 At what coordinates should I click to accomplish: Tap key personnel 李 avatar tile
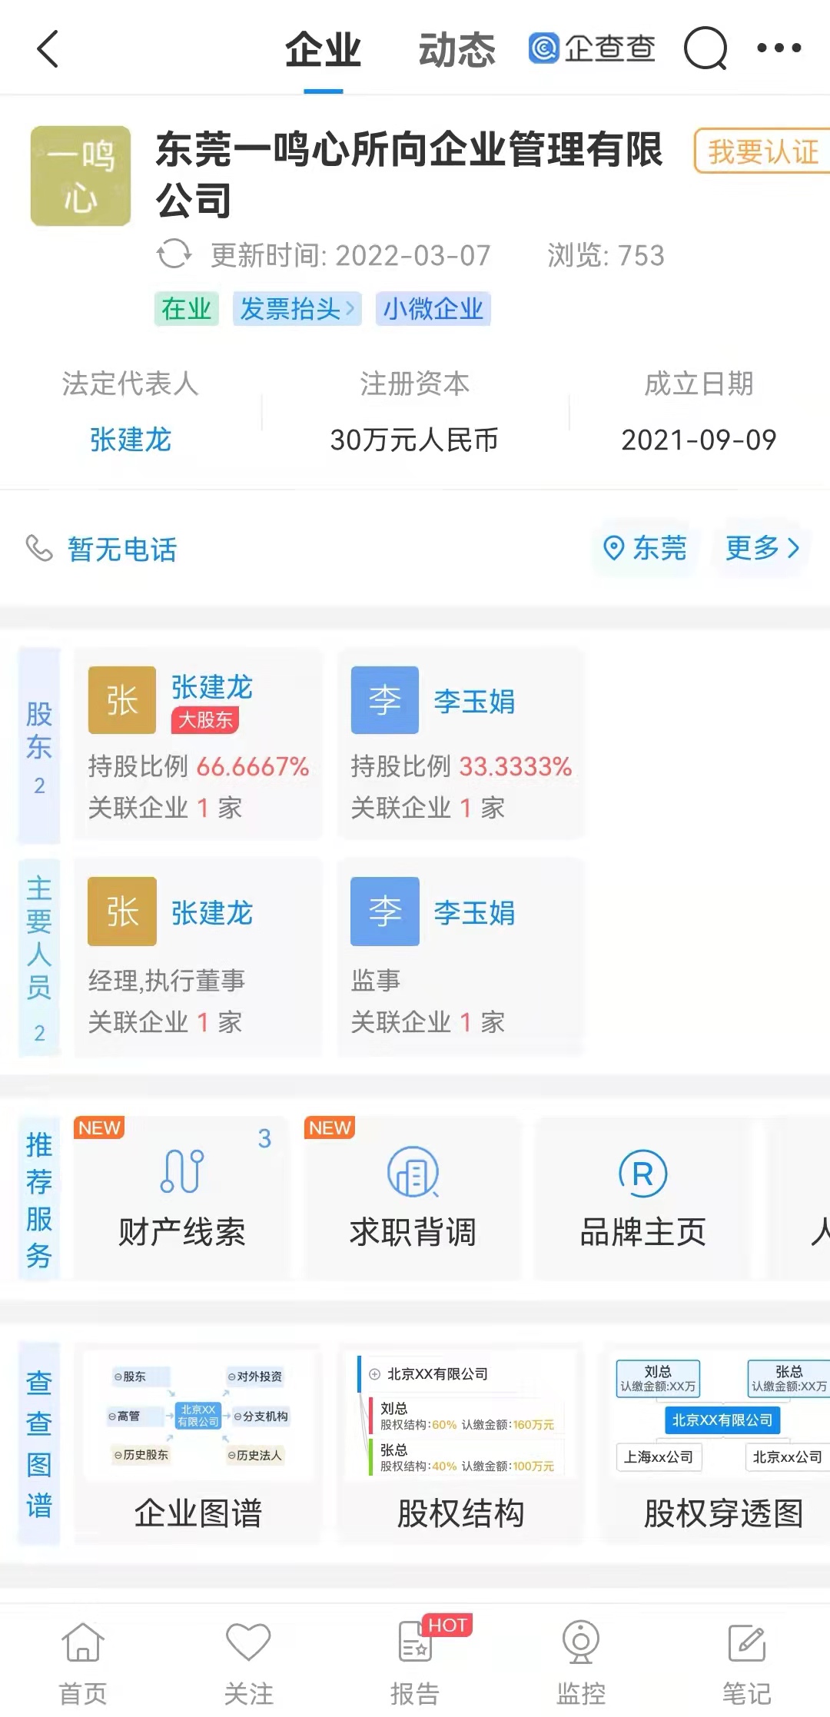click(385, 912)
